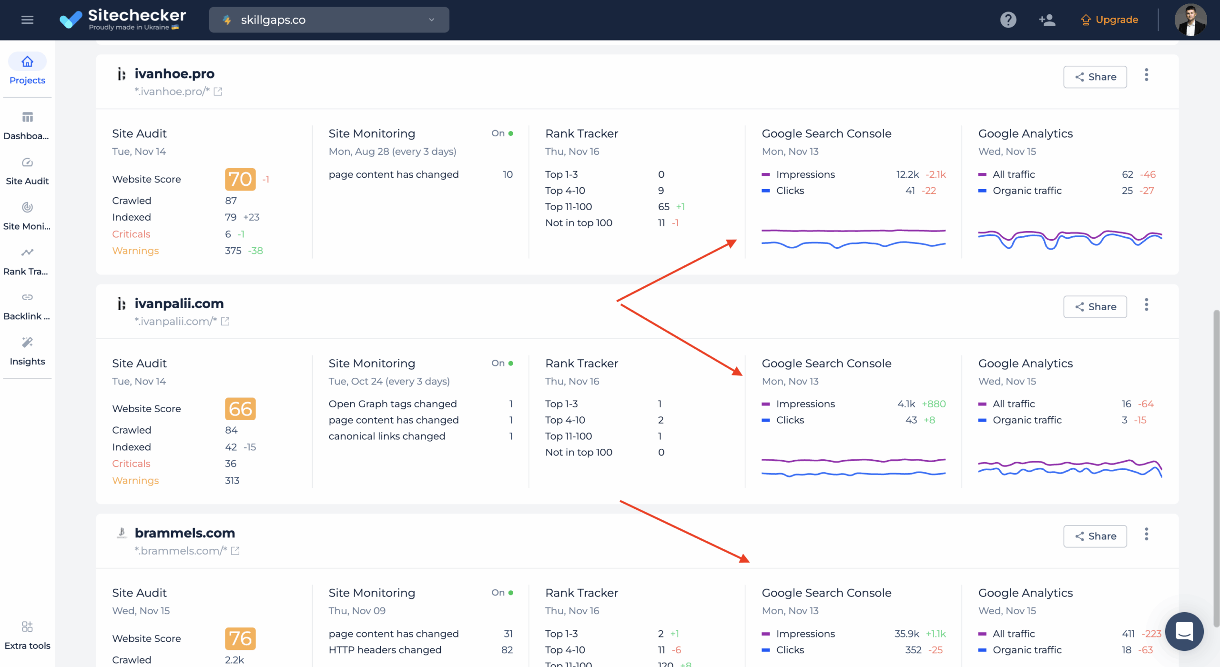Click Share button for ivanpalii.com
The height and width of the screenshot is (667, 1220).
1095,307
